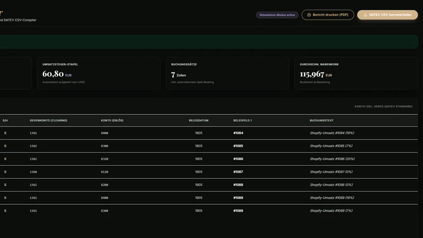Click 'Bruttowert je Bestellung' caption

click(x=315, y=82)
